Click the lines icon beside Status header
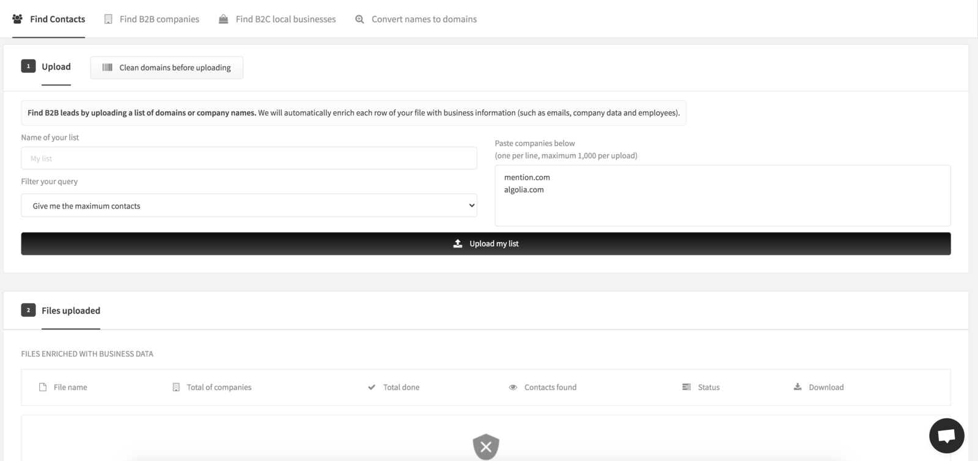 [685, 386]
